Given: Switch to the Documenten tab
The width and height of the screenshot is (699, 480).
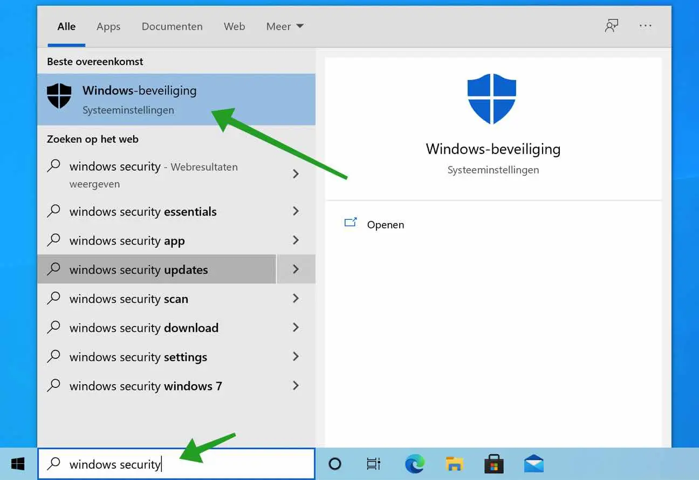Looking at the screenshot, I should click(x=172, y=26).
